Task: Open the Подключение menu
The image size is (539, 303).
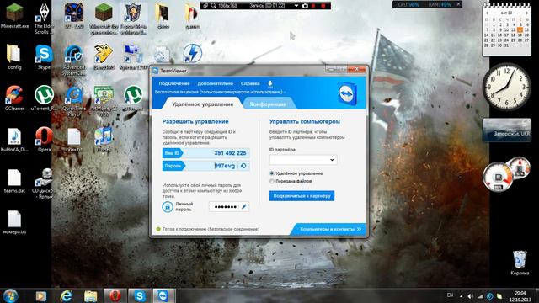Action: (x=174, y=83)
